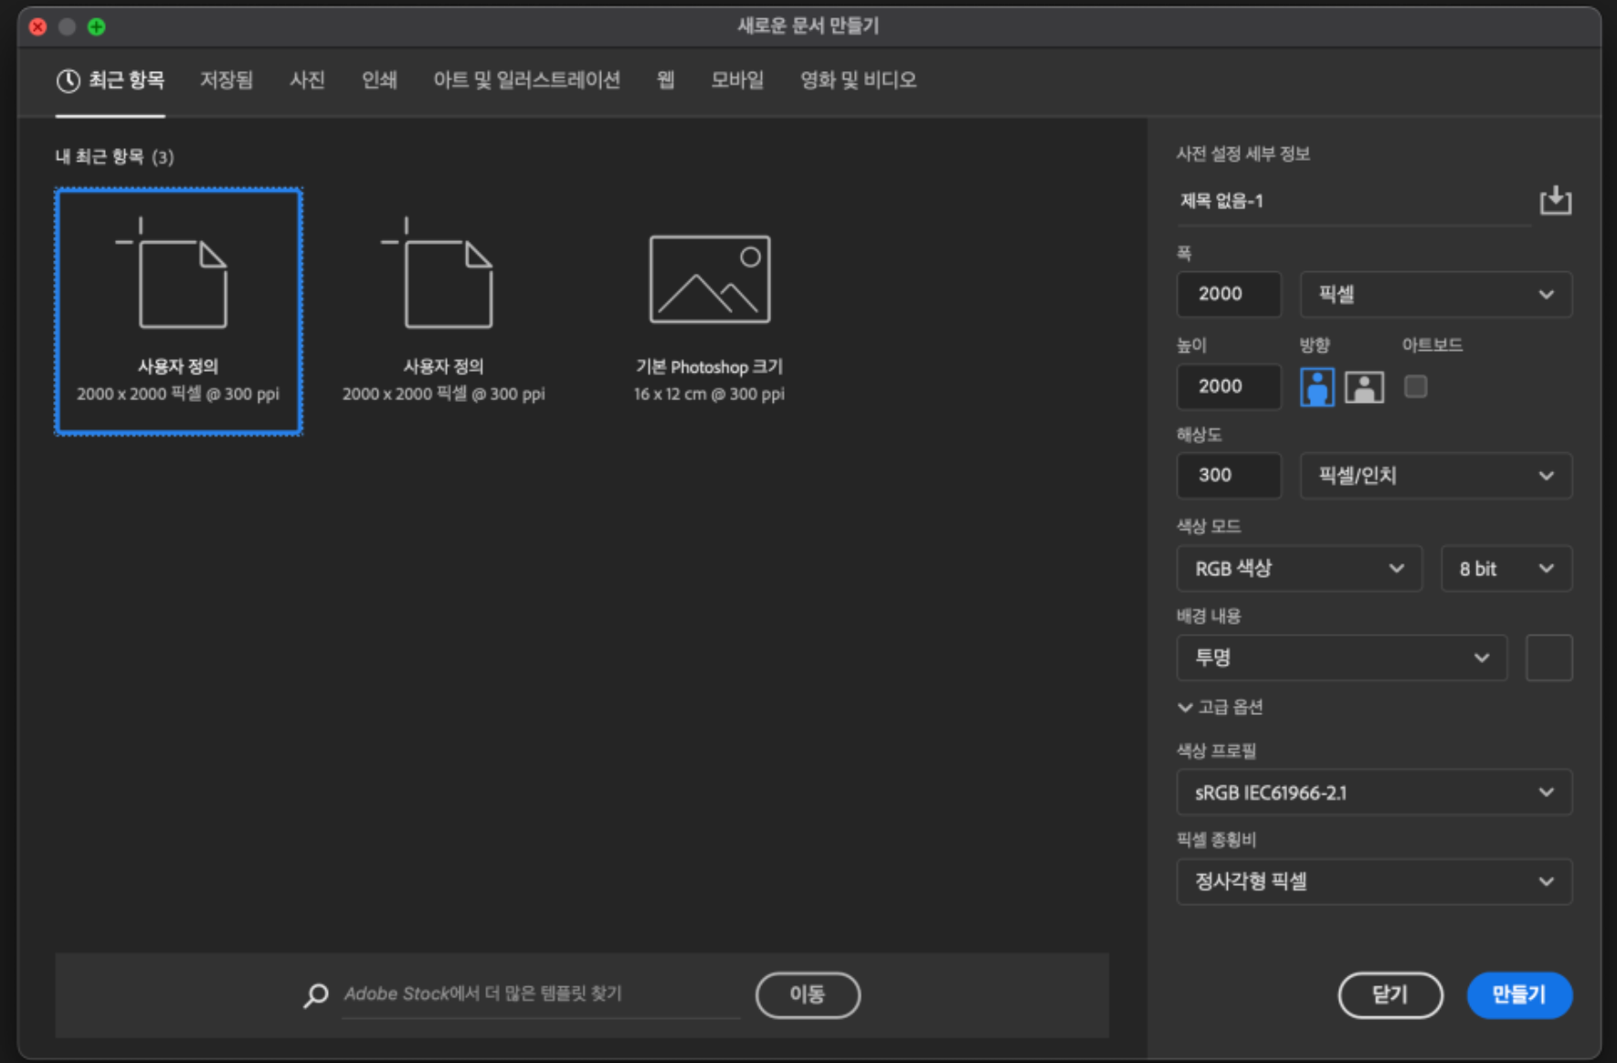1617x1063 pixels.
Task: Click the 이동 go button
Action: tap(808, 995)
